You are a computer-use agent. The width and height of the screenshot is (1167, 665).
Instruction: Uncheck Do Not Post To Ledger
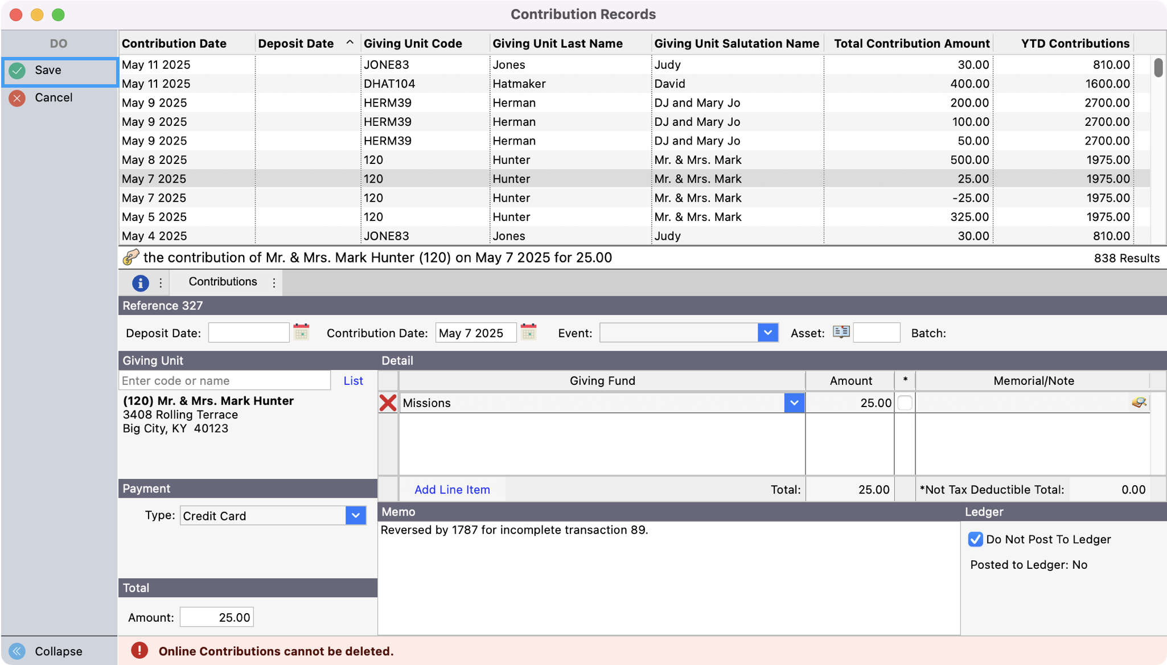[x=975, y=539]
